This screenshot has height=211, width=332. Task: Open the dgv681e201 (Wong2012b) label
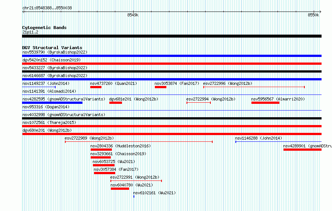pyautogui.click(x=134, y=99)
